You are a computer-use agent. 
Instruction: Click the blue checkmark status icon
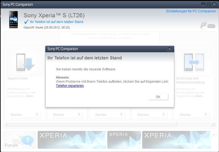[26, 22]
